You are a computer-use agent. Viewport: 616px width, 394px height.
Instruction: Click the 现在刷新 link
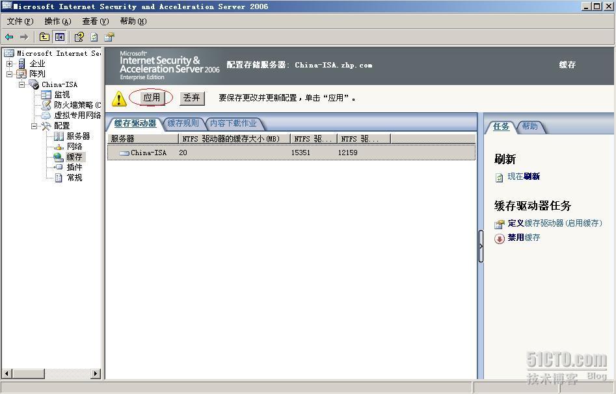(524, 177)
